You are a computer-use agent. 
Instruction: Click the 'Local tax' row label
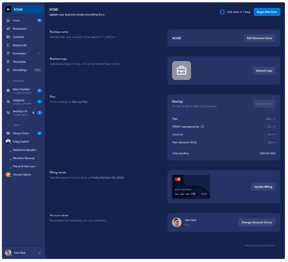[x=178, y=135]
